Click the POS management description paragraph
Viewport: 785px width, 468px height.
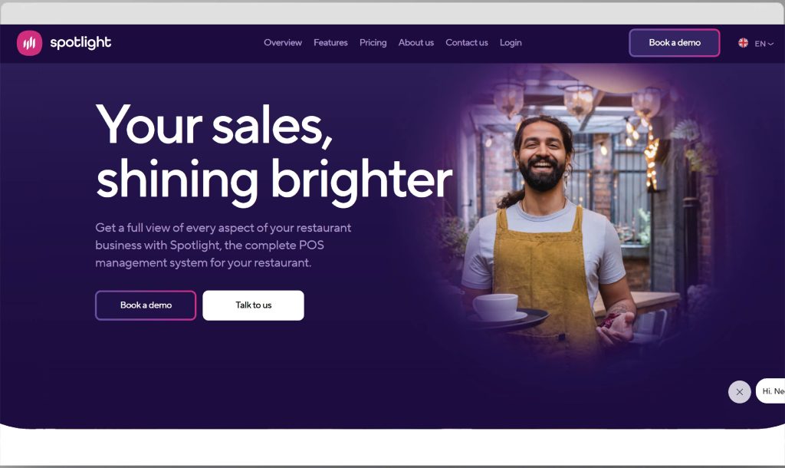[223, 245]
